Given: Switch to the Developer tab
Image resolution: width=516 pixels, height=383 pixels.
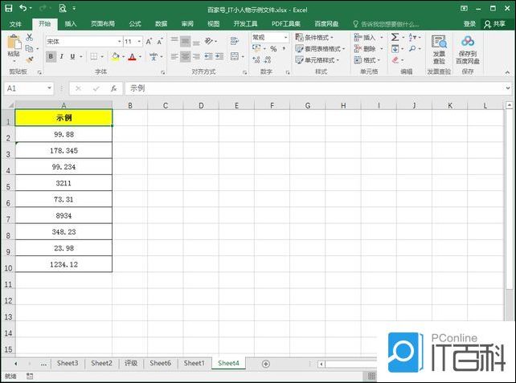Looking at the screenshot, I should tap(245, 24).
